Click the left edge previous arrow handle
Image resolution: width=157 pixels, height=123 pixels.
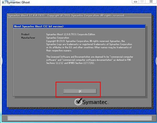(1, 61)
